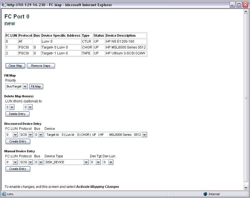Click Create Entry under Discovered Device Entry

point(18,141)
